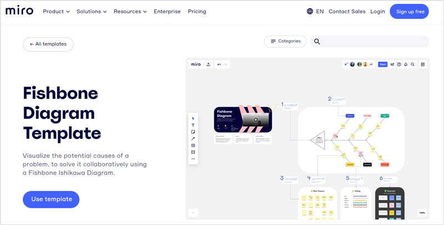Click the miro logo inside board preview
Viewport: 444px width, 225px height.
[196, 64]
